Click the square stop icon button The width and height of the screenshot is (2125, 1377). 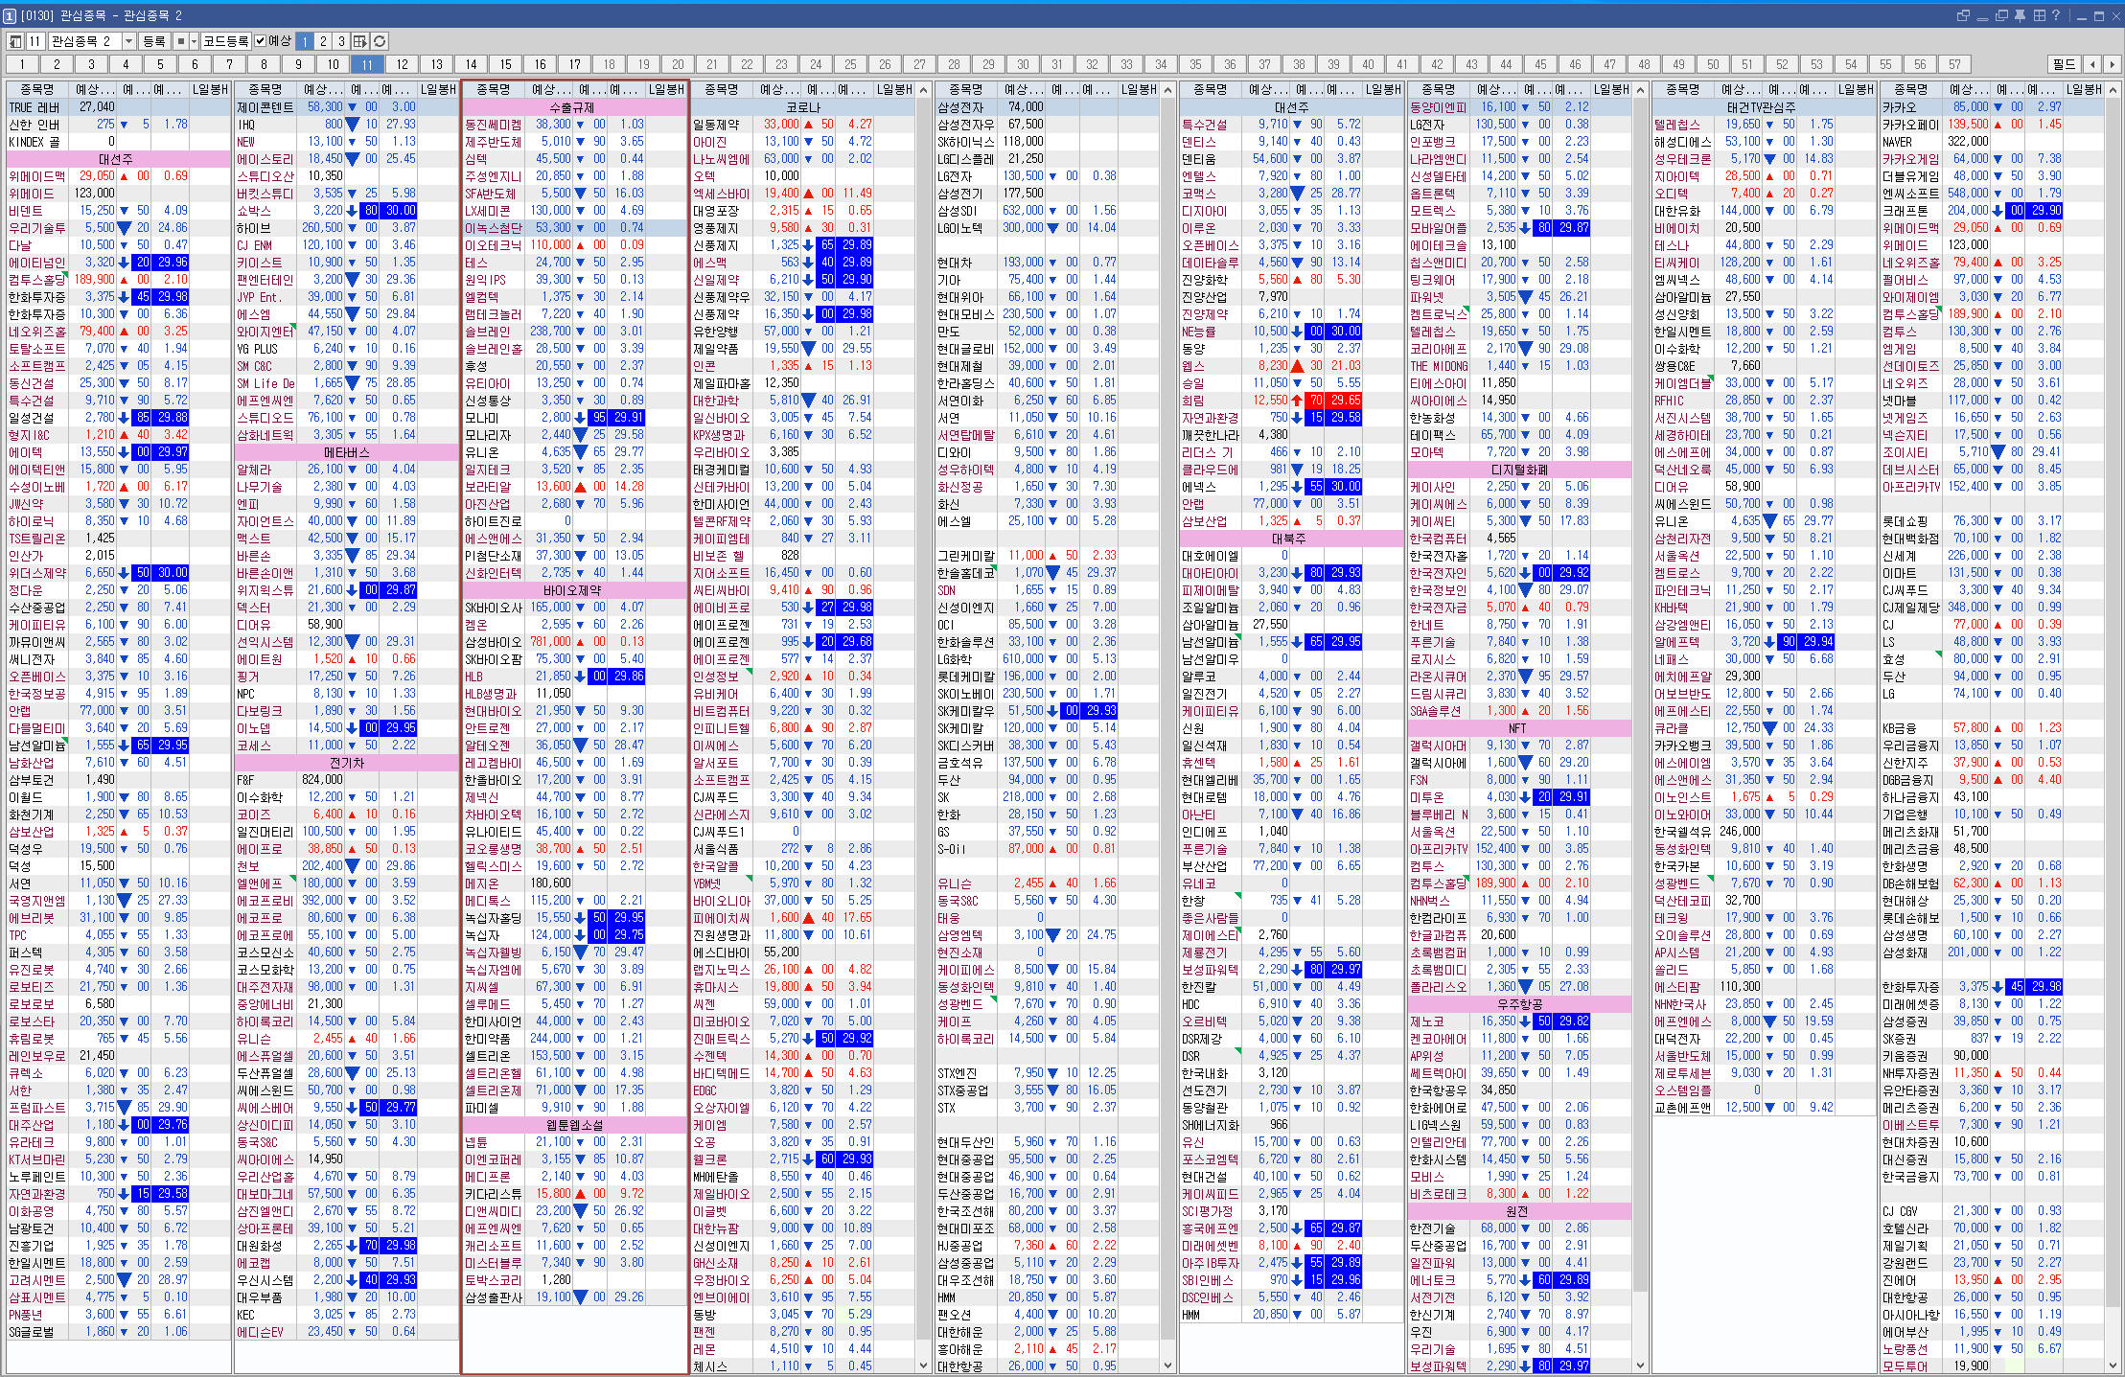click(180, 41)
